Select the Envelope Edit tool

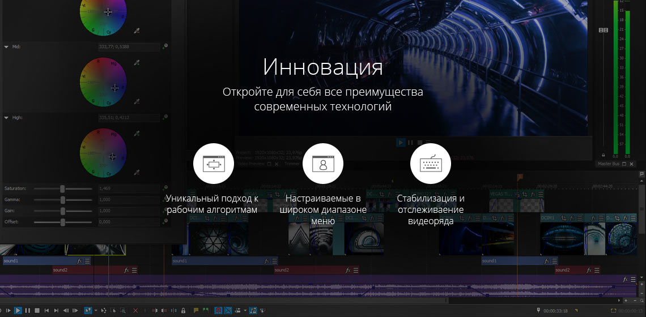[x=103, y=310]
